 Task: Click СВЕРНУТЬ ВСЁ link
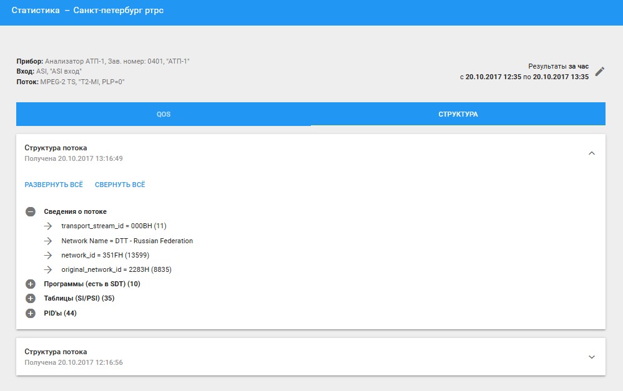coord(120,185)
